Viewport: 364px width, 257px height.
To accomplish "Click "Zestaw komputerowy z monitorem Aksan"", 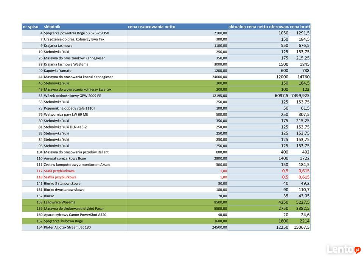I will click(76, 165).
